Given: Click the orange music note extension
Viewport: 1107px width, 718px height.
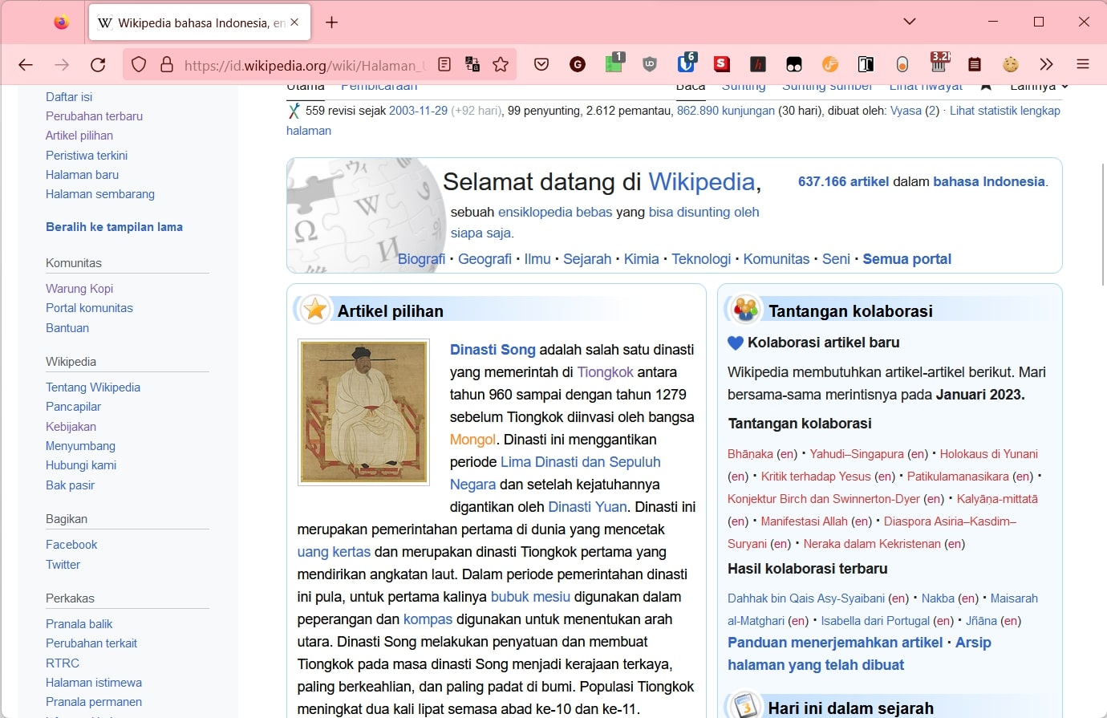Looking at the screenshot, I should tap(830, 64).
